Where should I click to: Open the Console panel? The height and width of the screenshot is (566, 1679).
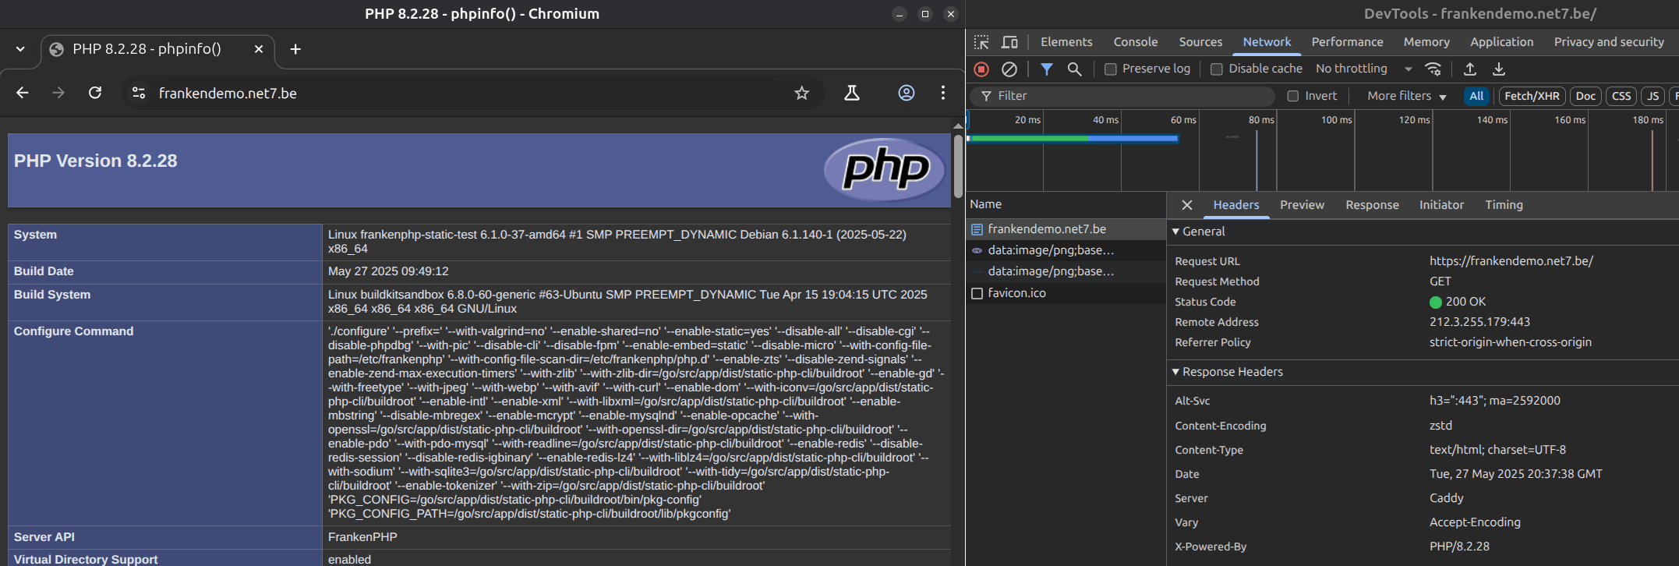[x=1136, y=42]
